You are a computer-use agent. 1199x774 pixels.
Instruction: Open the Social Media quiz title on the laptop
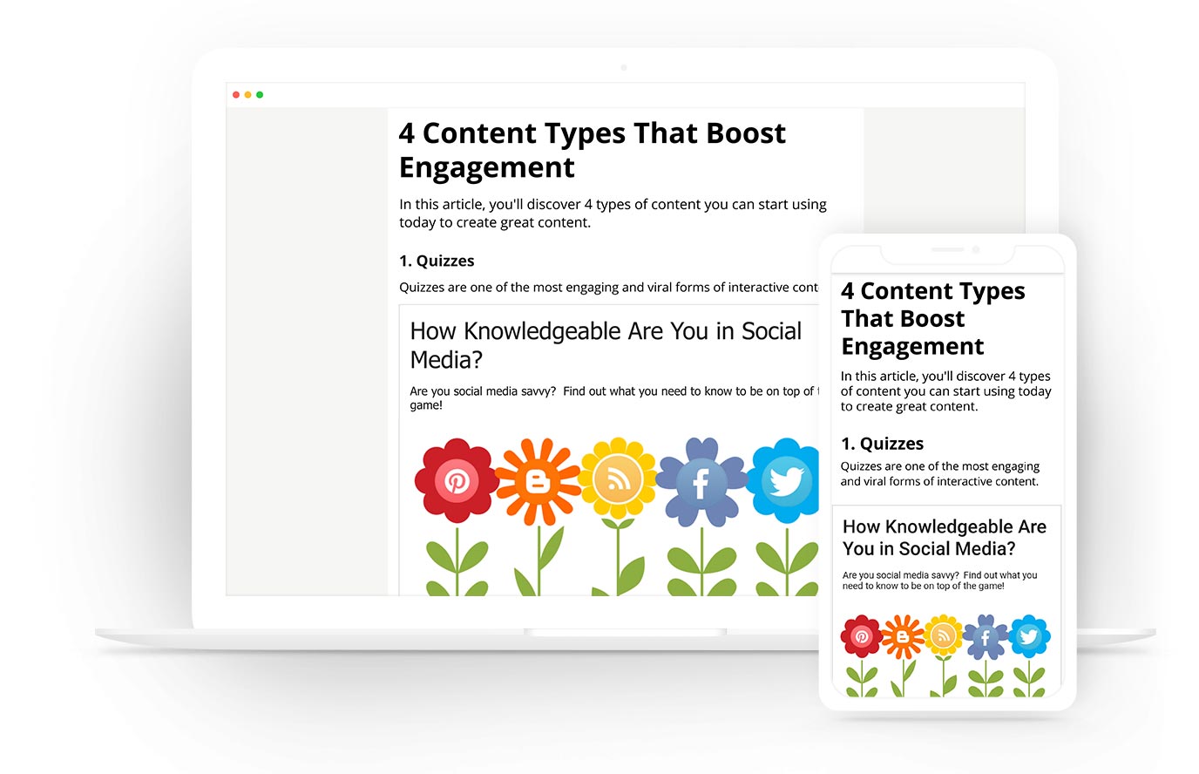(x=606, y=345)
